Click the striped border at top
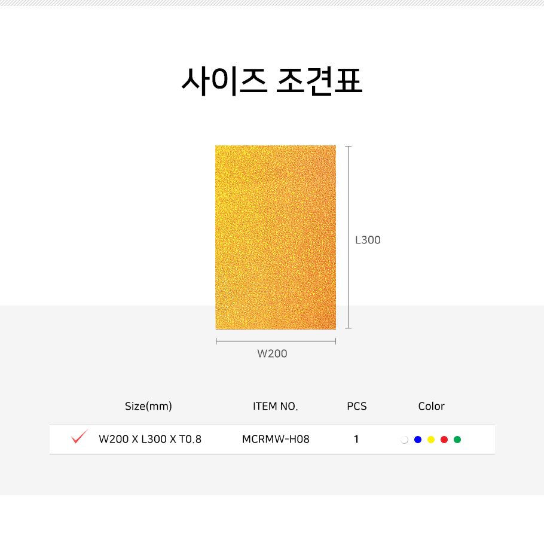Image resolution: width=544 pixels, height=555 pixels. [x=272, y=3]
